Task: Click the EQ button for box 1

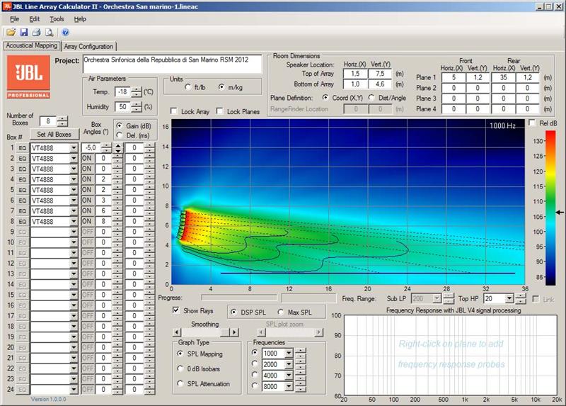Action: [x=23, y=148]
